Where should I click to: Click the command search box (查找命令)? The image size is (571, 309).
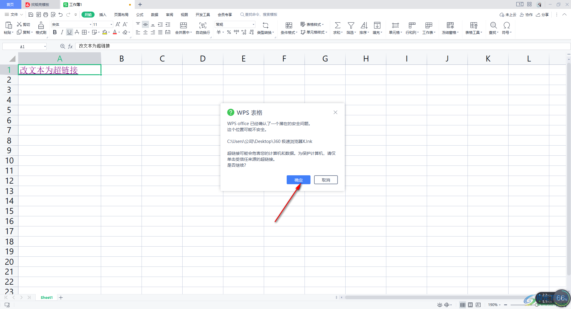(259, 15)
